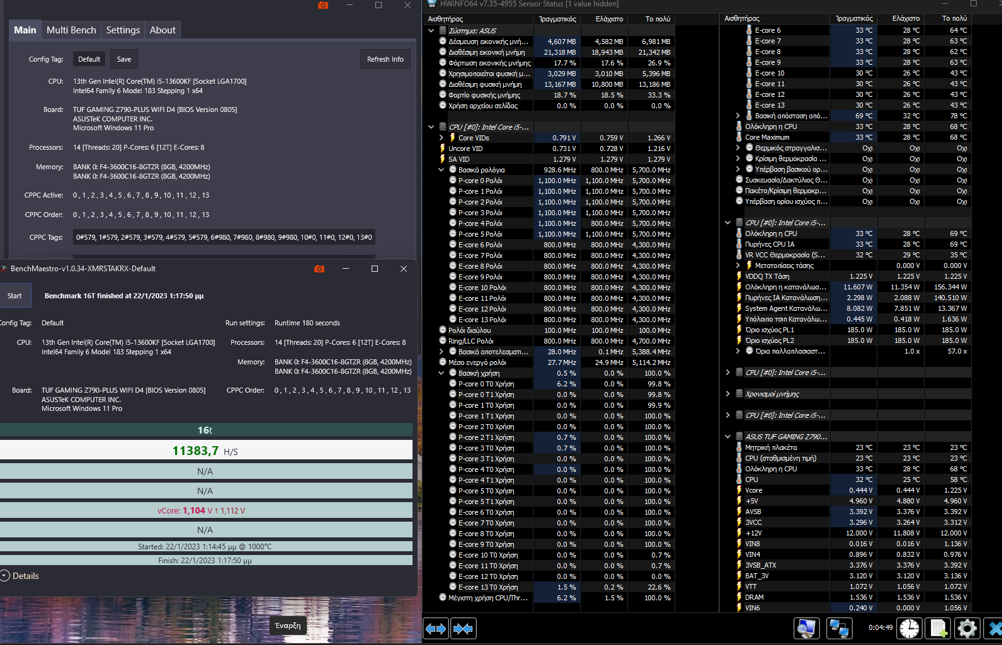Click the E-core 6 thermometer icon
Image resolution: width=1002 pixels, height=645 pixels.
(749, 30)
